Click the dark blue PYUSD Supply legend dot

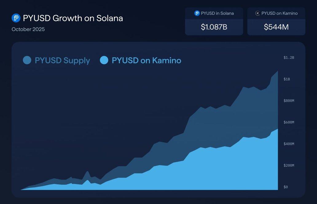click(27, 60)
